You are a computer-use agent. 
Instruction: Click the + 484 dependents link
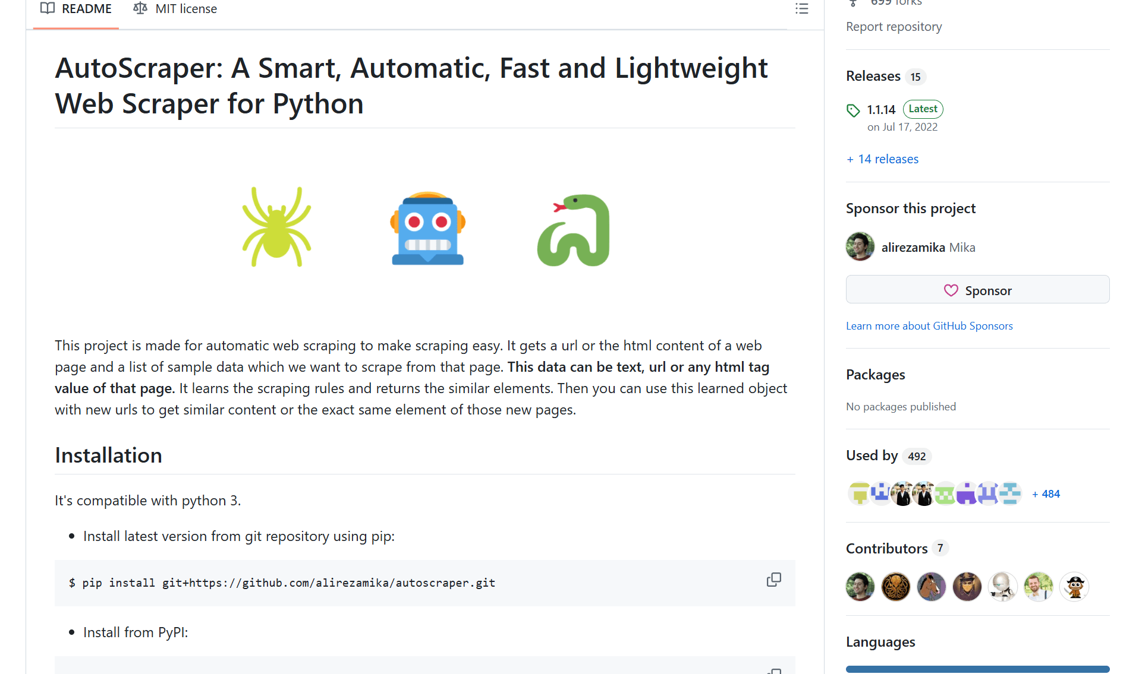tap(1046, 494)
